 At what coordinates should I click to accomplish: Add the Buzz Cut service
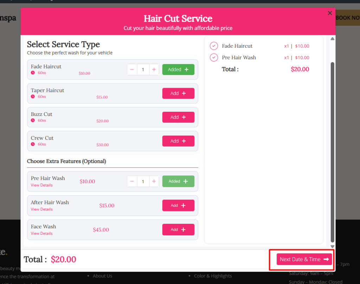(178, 117)
